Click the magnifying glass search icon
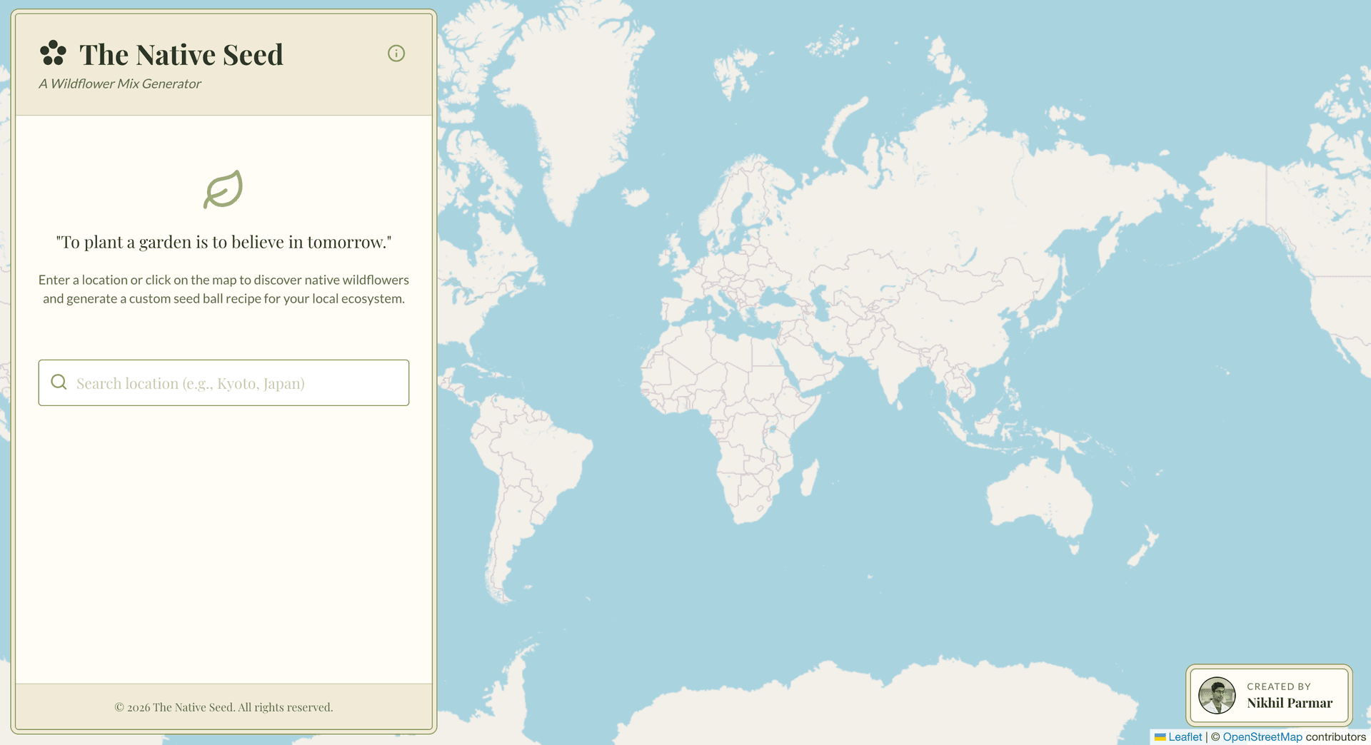The height and width of the screenshot is (745, 1371). pyautogui.click(x=59, y=382)
